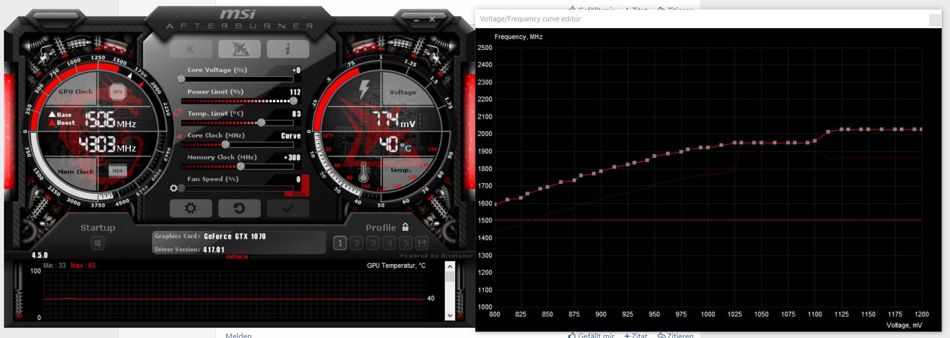Screen dimensions: 950x338
Task: Click the thermometer icon in temperature gauge
Action: [363, 173]
